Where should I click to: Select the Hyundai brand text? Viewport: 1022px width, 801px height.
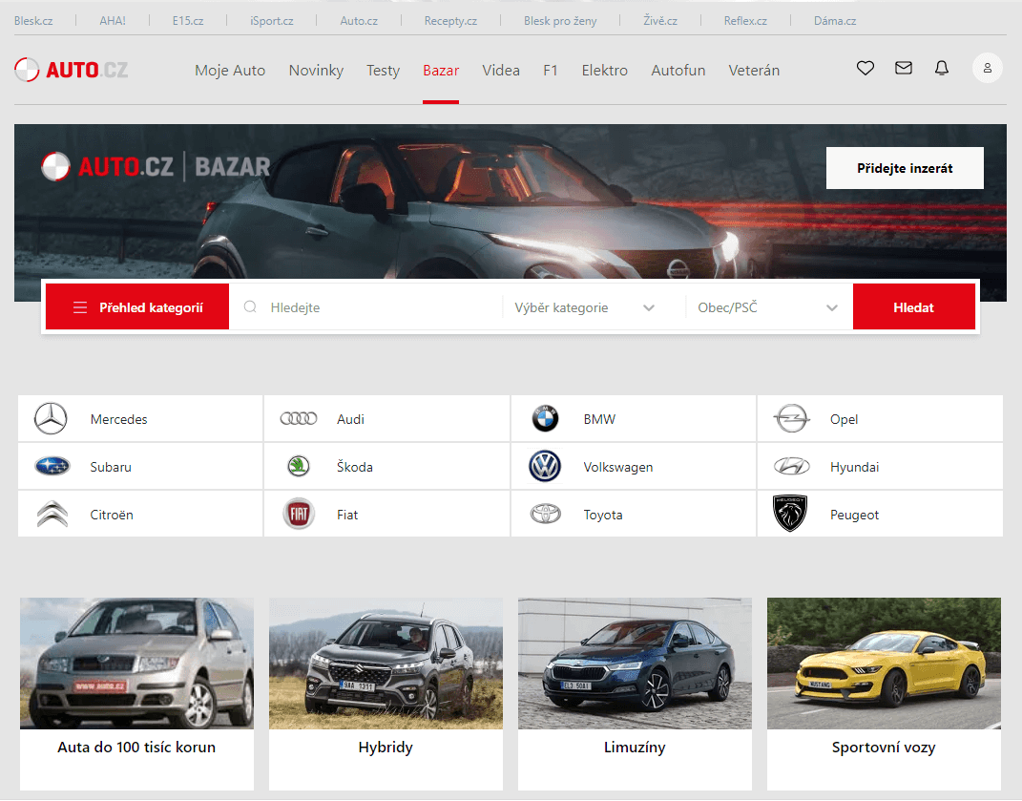854,467
